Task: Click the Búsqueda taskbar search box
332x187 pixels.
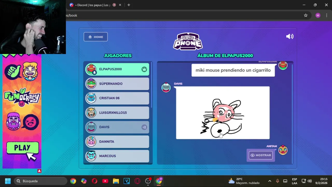Action: point(40,181)
